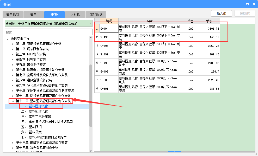
Task: Collapse the 通风空调工程 tree node
Action: click(x=8, y=39)
